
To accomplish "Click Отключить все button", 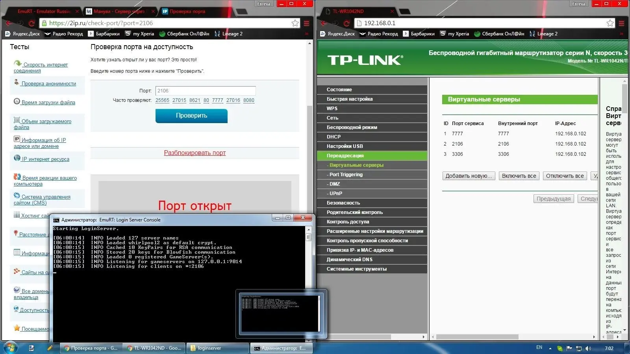I will (565, 176).
